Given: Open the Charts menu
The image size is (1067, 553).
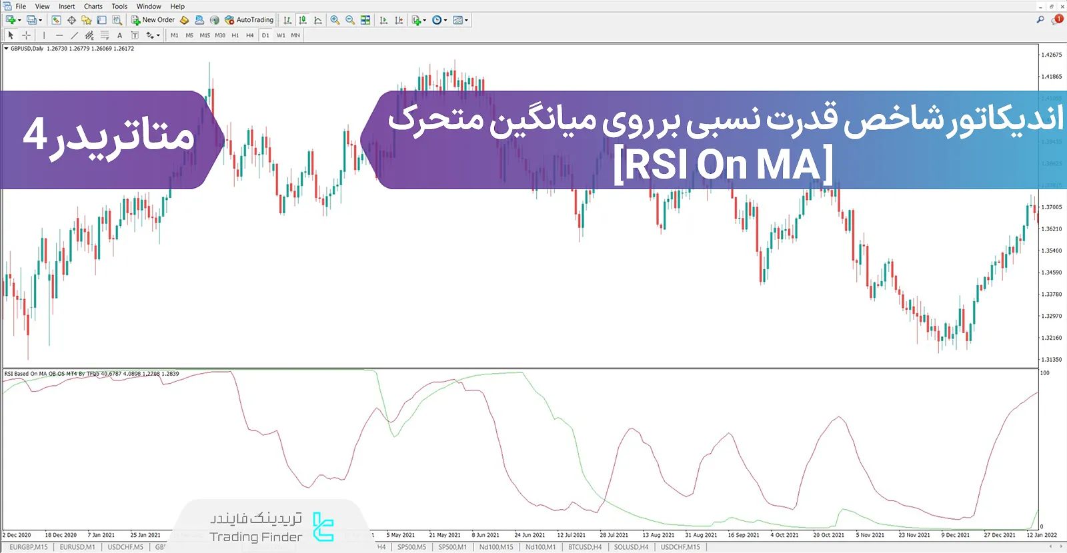Looking at the screenshot, I should (93, 6).
